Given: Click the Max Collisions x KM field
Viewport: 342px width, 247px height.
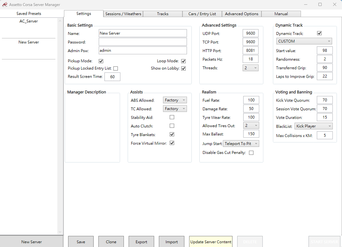Looking at the screenshot, I should 325,135.
